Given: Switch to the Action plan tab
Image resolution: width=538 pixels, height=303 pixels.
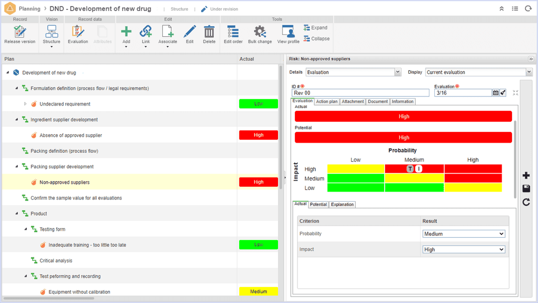Looking at the screenshot, I should [327, 101].
